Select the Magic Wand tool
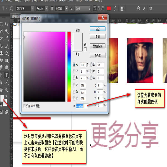This screenshot has height=167, width=167. [x=6, y=31]
